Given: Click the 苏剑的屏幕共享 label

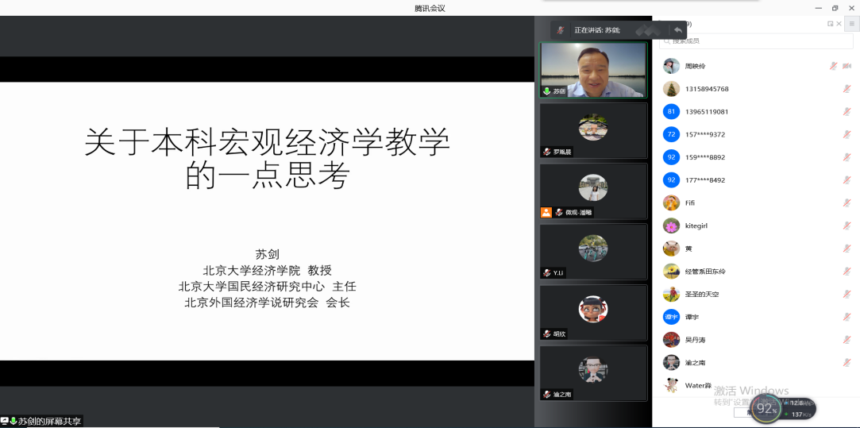Looking at the screenshot, I should 49,421.
